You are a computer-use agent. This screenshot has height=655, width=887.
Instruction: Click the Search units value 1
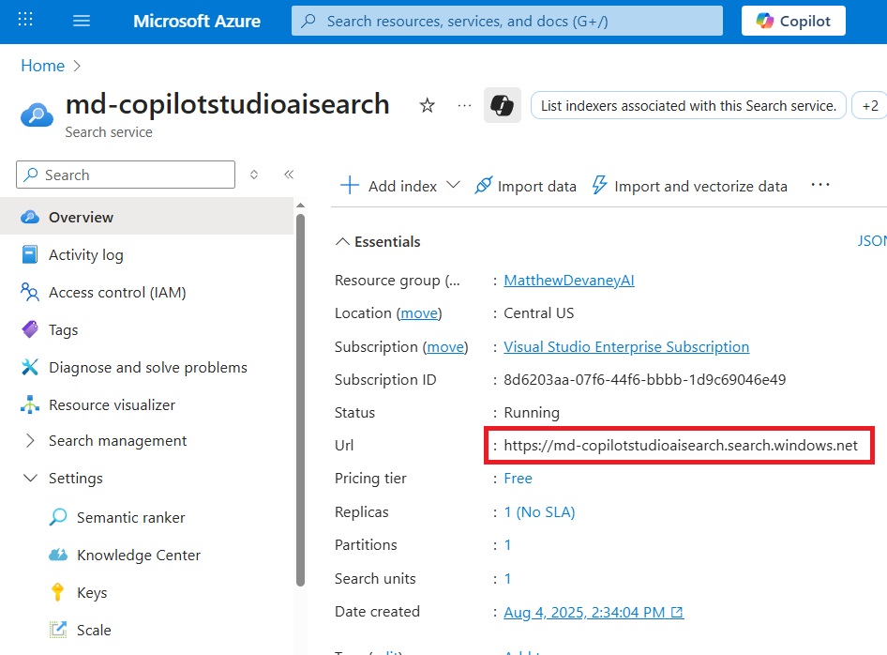[507, 579]
